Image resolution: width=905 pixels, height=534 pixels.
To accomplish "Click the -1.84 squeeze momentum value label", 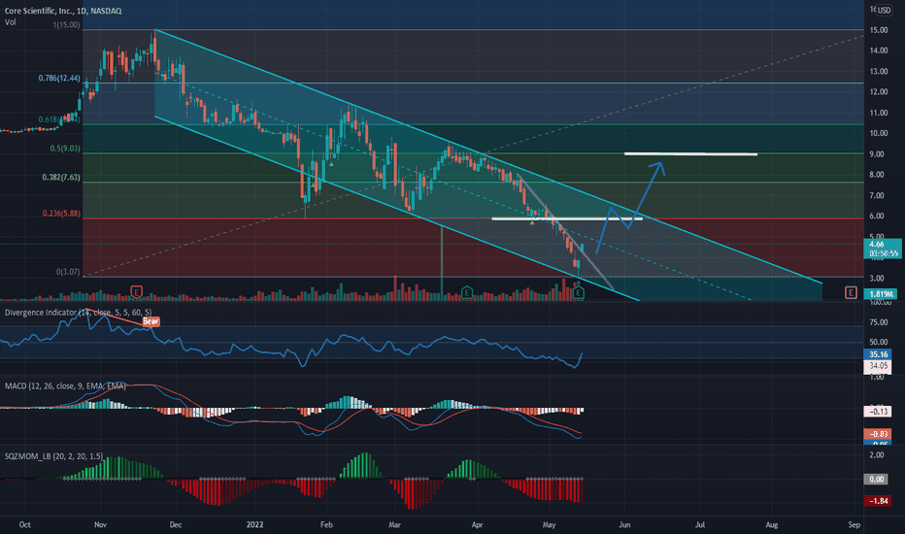I will click(878, 501).
